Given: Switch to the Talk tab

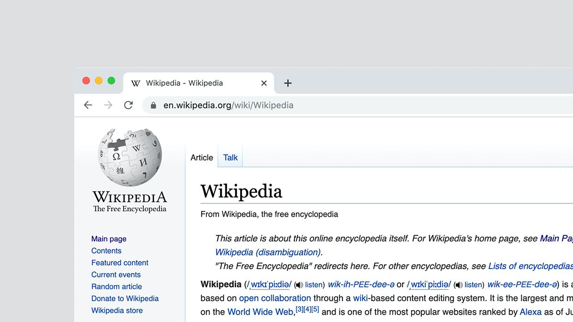Looking at the screenshot, I should (x=230, y=157).
